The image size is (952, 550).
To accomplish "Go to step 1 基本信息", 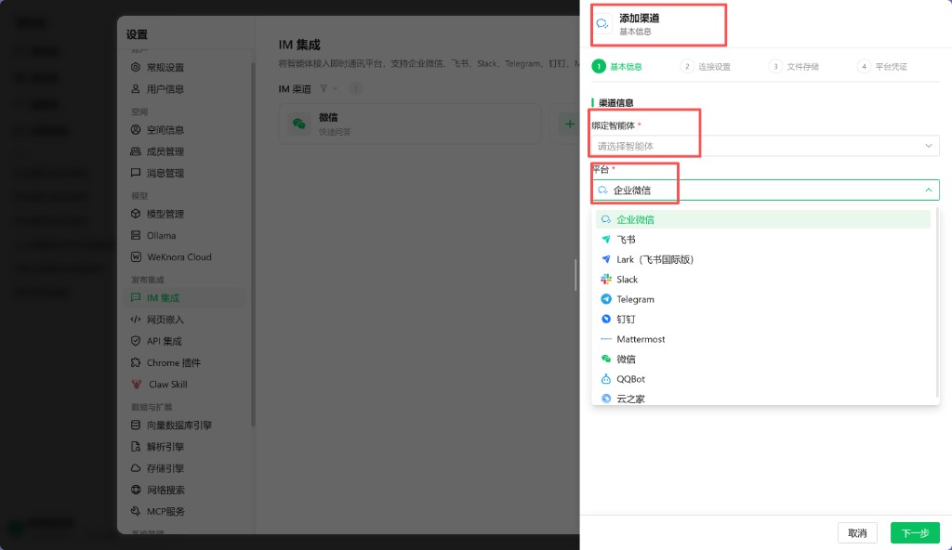I will click(x=617, y=67).
